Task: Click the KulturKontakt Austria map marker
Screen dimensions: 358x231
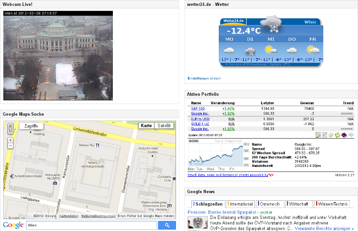Action: point(153,156)
